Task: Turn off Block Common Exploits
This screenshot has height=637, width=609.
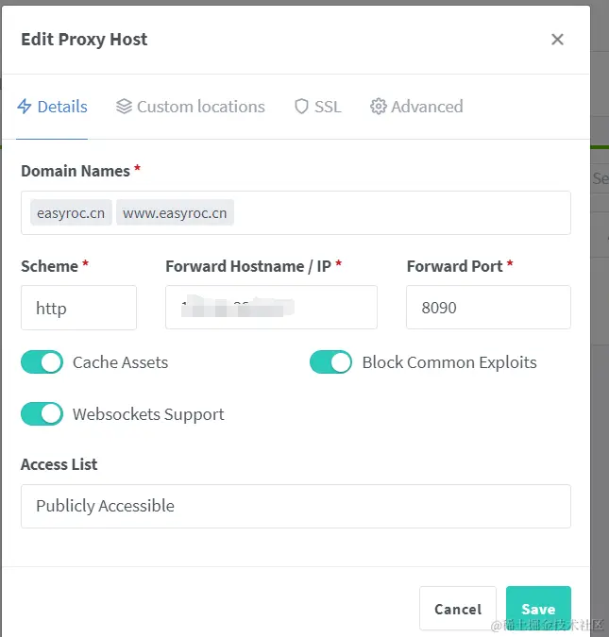Action: point(330,362)
